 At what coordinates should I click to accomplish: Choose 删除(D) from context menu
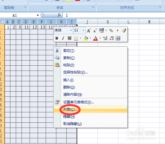click(x=90, y=87)
